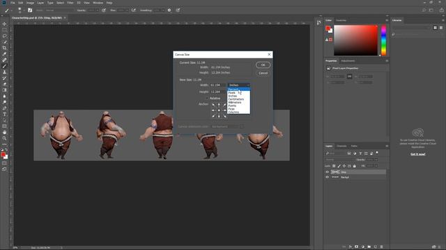Set anchor to bottom-right arrow

coord(224,116)
